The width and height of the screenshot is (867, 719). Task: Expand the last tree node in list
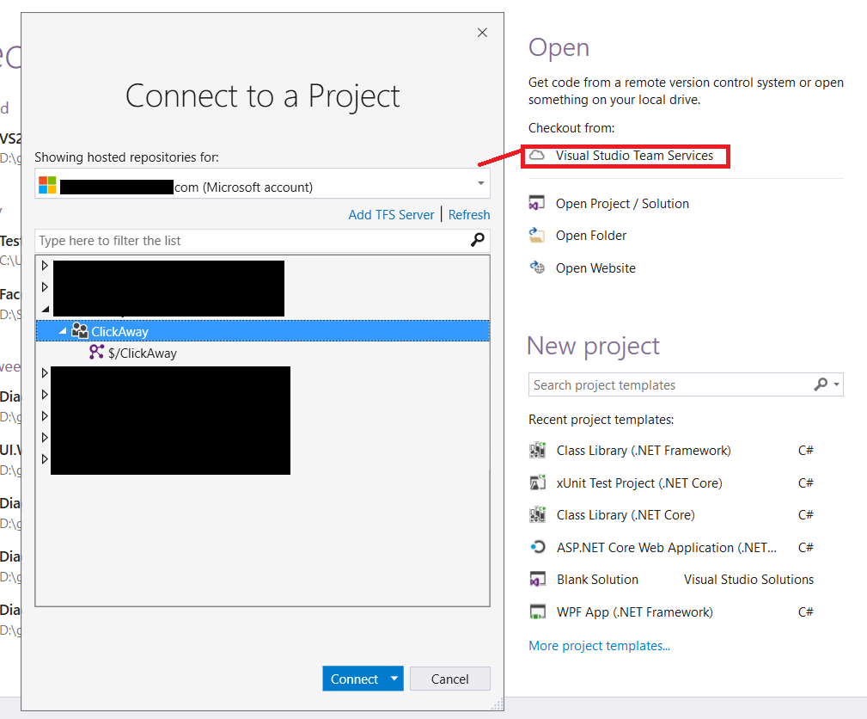coord(45,459)
